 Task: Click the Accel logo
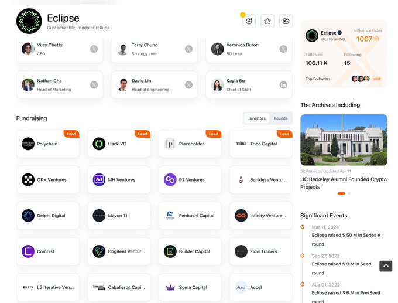(241, 287)
